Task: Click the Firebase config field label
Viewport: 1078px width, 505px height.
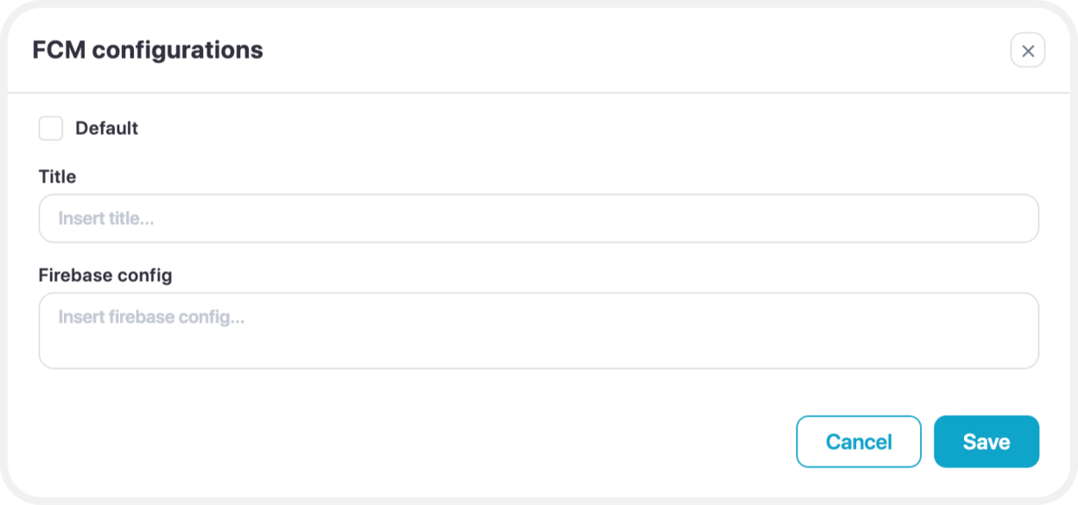Action: 105,275
